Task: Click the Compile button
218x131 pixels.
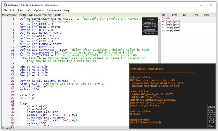Action: pos(150,19)
